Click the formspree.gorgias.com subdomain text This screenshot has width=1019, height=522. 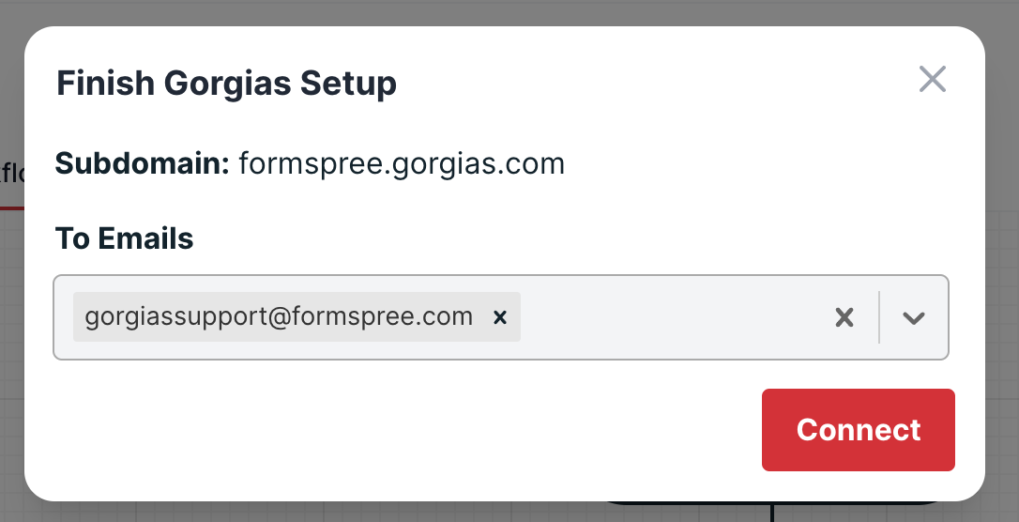pos(402,163)
